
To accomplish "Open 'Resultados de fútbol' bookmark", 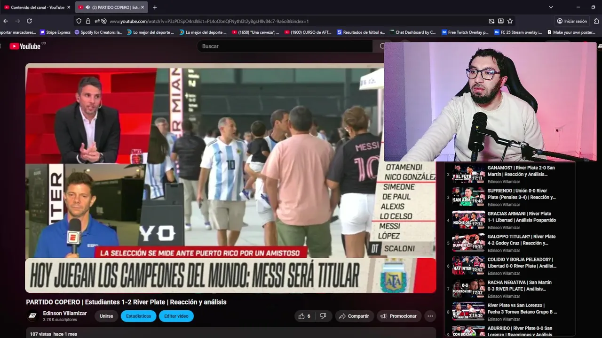I will [x=361, y=32].
